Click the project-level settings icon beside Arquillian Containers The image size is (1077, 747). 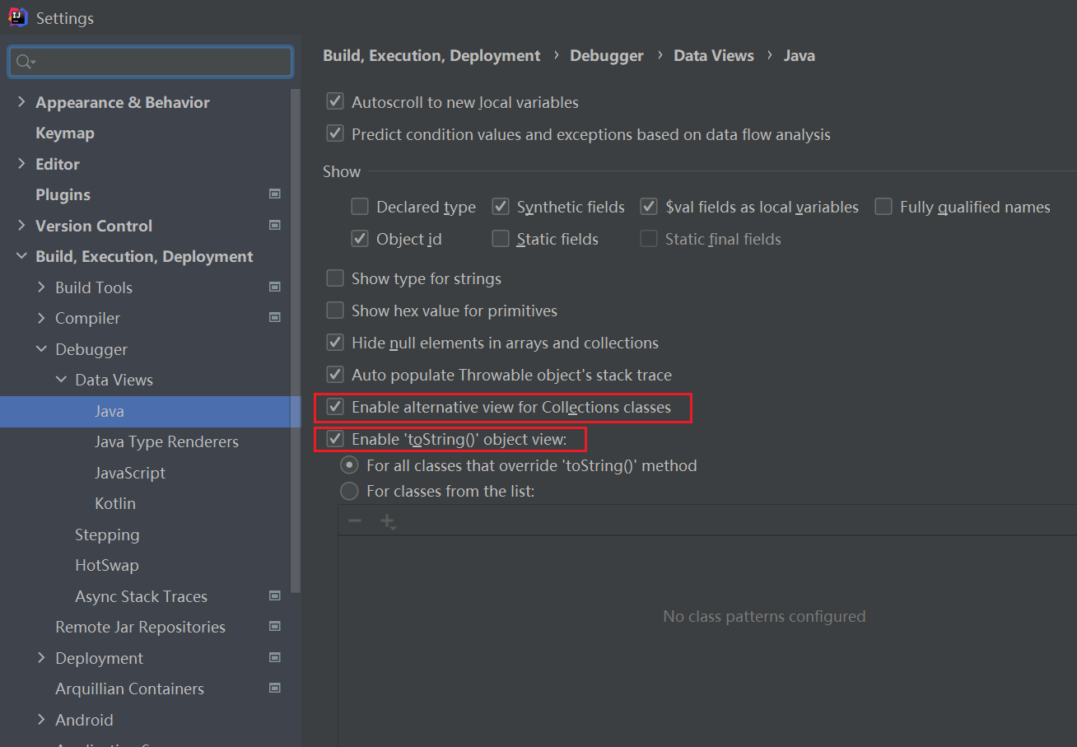(275, 689)
